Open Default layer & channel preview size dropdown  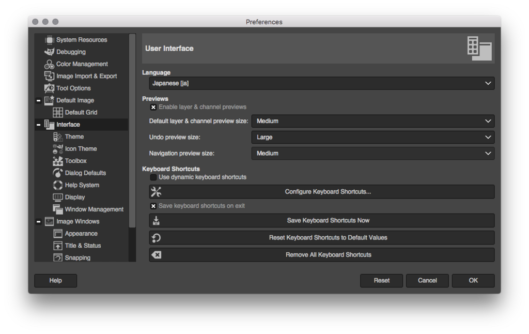[x=373, y=121]
